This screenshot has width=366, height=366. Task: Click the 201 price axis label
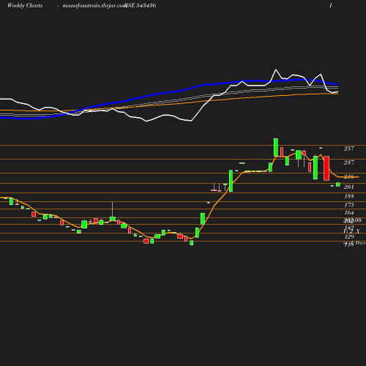tap(349, 187)
